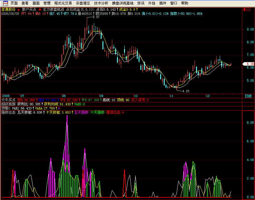Select the 超级底部 indicator row
The height and width of the screenshot is (200, 255).
coord(8,104)
